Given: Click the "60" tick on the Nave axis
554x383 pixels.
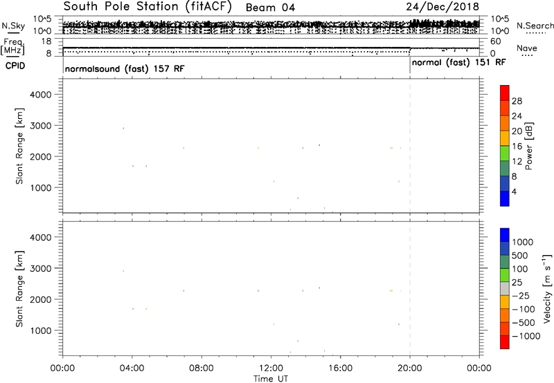Looking at the screenshot, I should click(x=496, y=41).
